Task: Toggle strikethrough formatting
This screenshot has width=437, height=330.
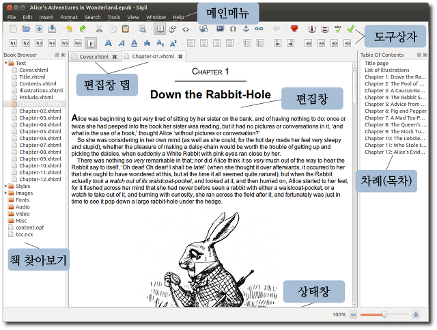Action: click(x=147, y=43)
